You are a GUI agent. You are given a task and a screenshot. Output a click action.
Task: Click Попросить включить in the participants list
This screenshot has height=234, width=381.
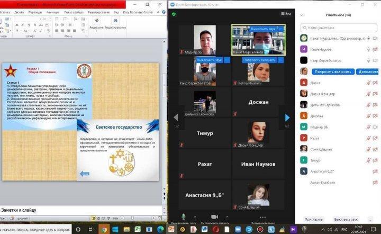pyautogui.click(x=333, y=71)
